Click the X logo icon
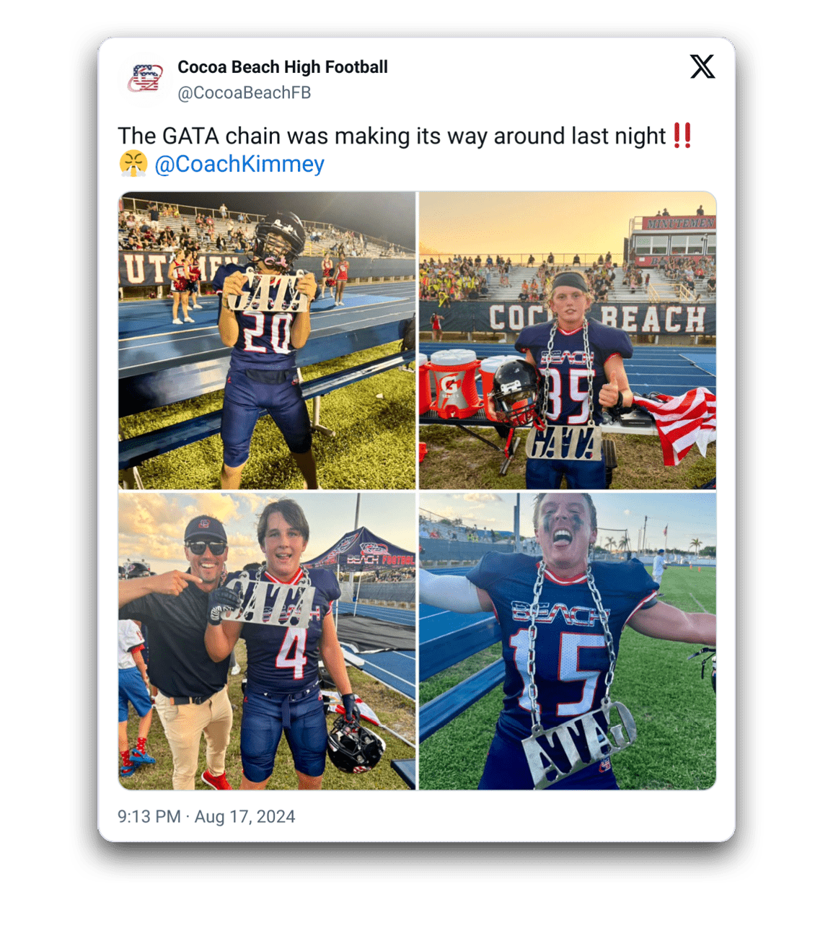 click(702, 66)
